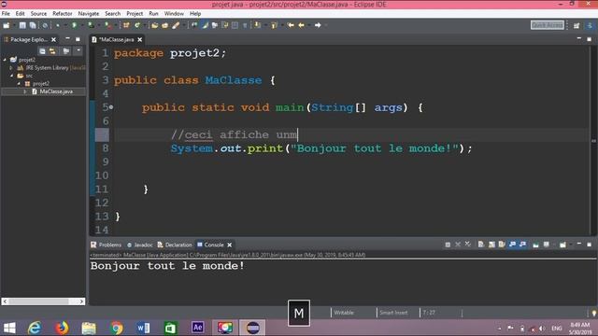Toggle show console on standard error change

[x=523, y=245]
